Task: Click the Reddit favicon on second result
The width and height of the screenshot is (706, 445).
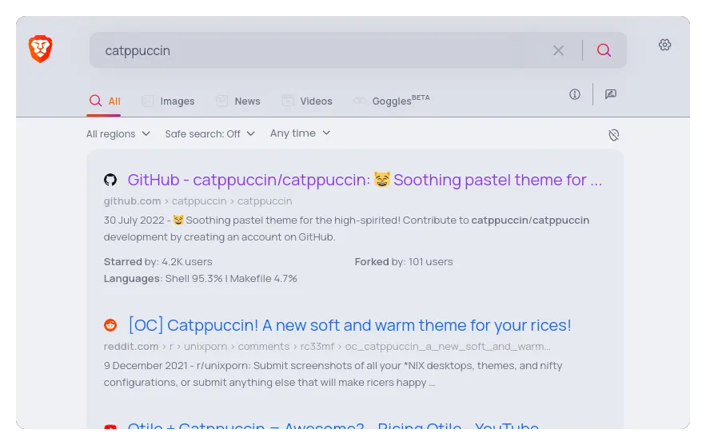Action: coord(110,325)
